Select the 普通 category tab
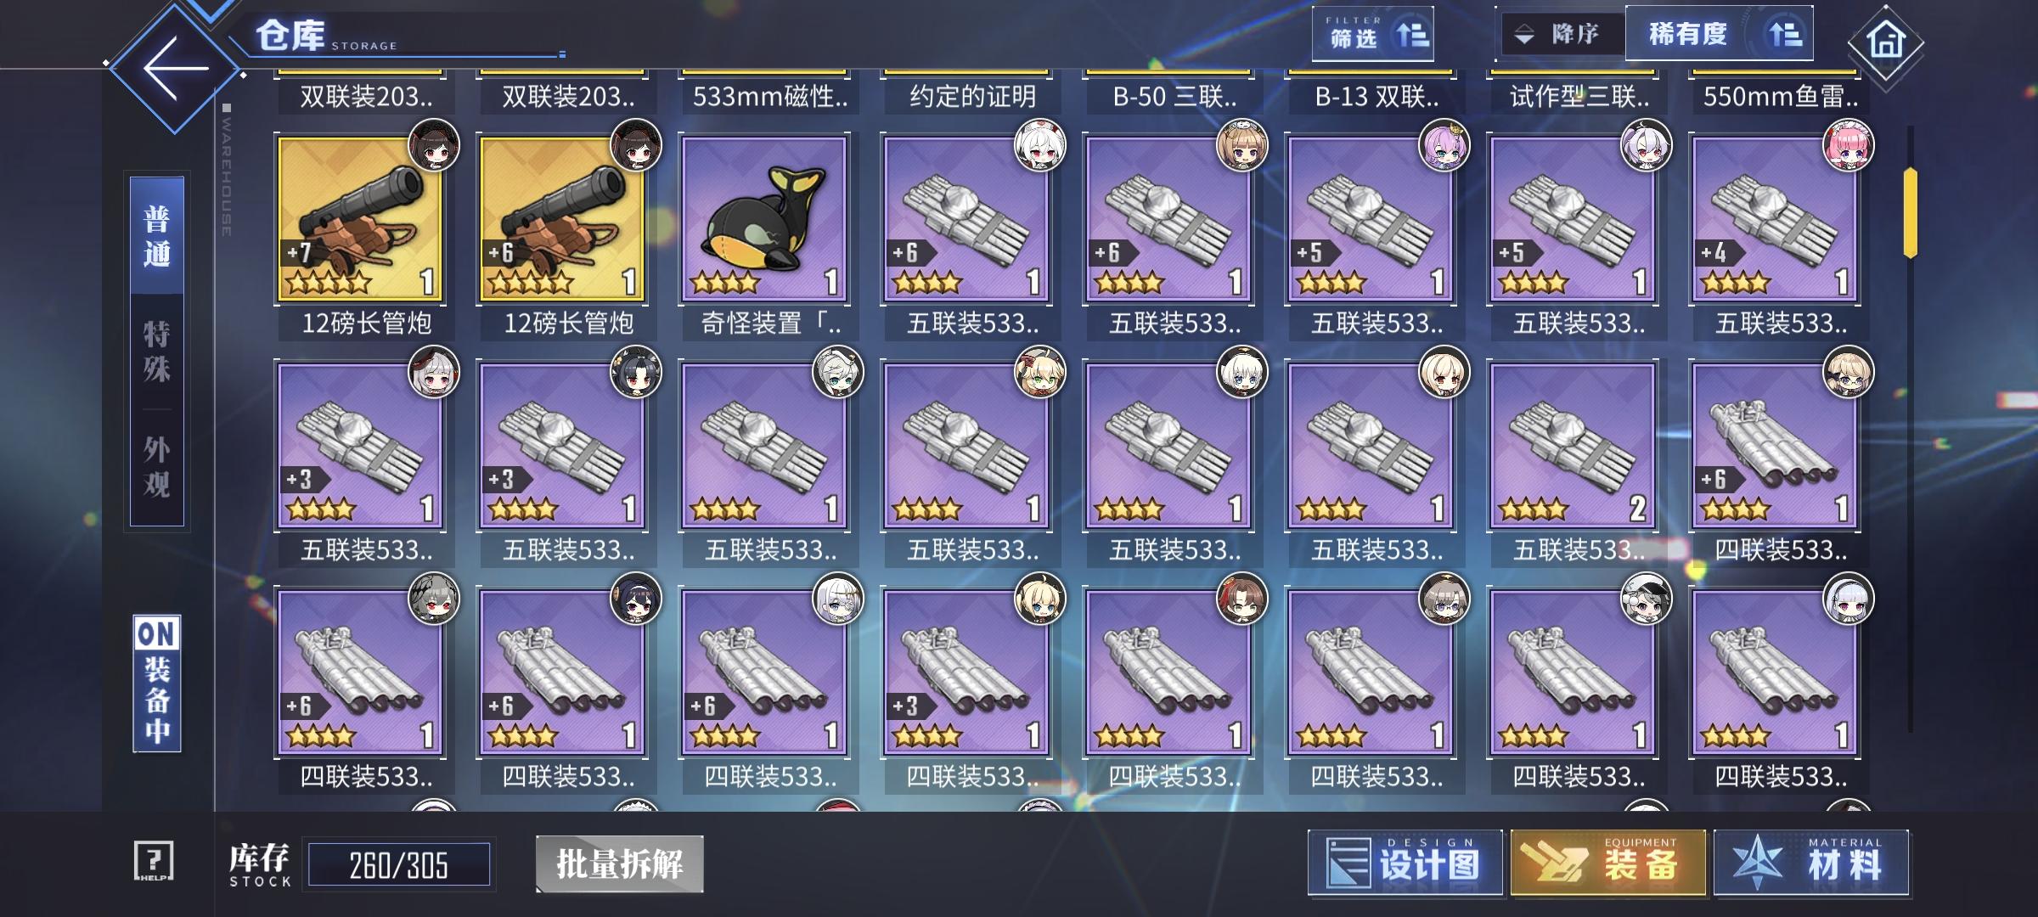Image resolution: width=2038 pixels, height=917 pixels. pyautogui.click(x=157, y=236)
